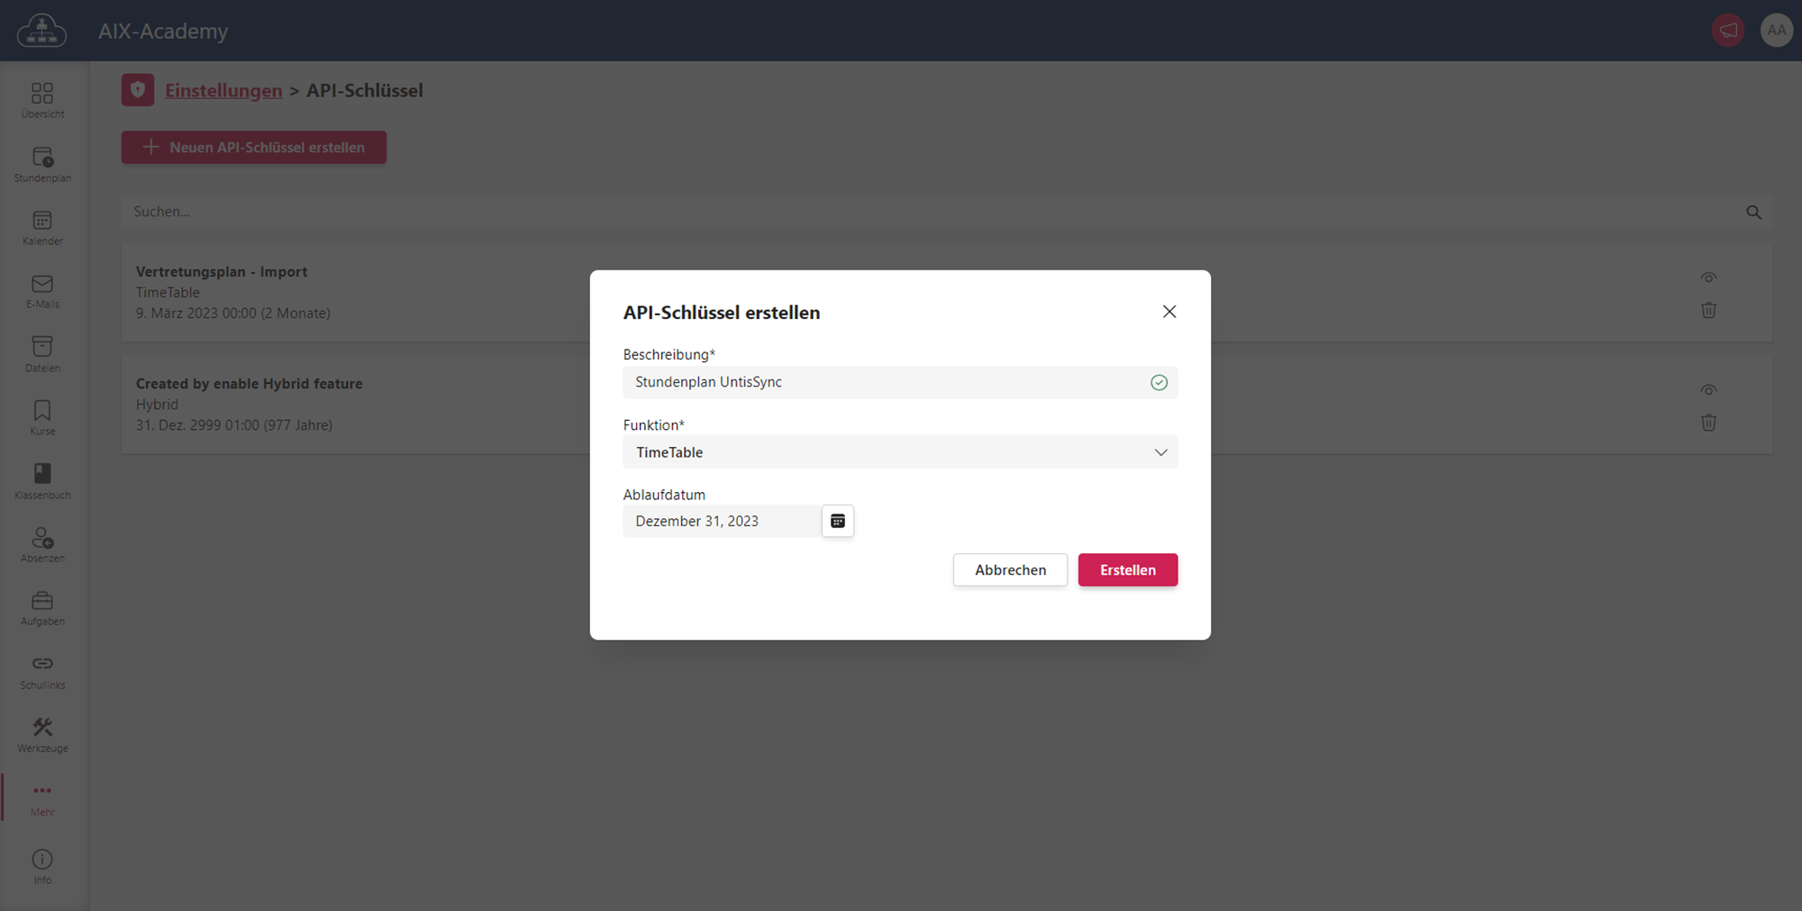Click the search magnifier icon
This screenshot has width=1802, height=911.
tap(1753, 213)
